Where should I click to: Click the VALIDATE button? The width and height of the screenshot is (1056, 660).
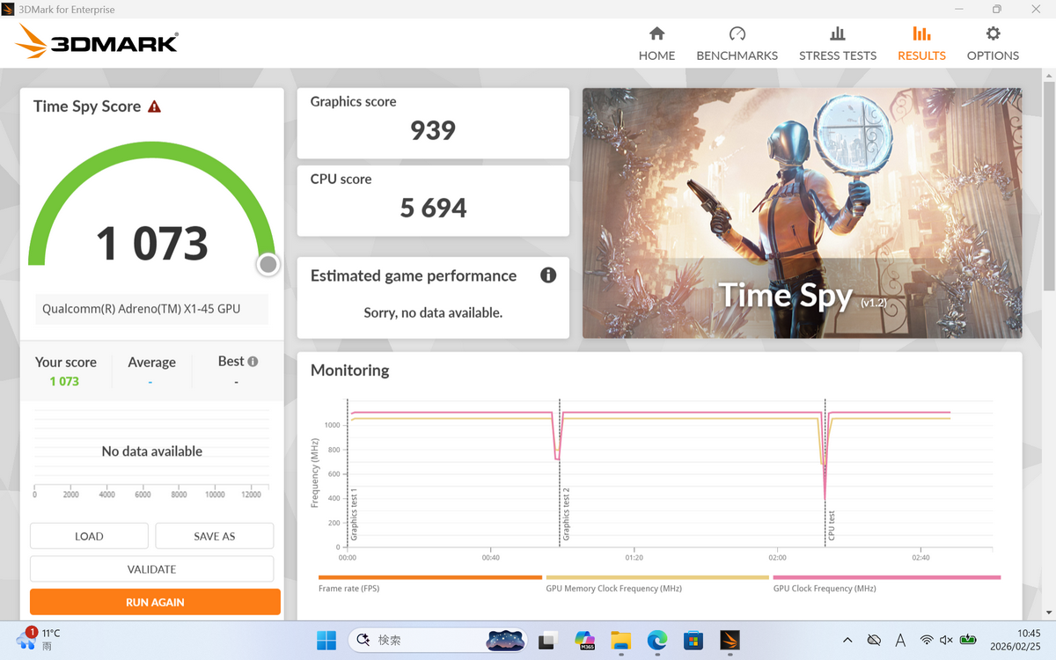[x=151, y=569]
